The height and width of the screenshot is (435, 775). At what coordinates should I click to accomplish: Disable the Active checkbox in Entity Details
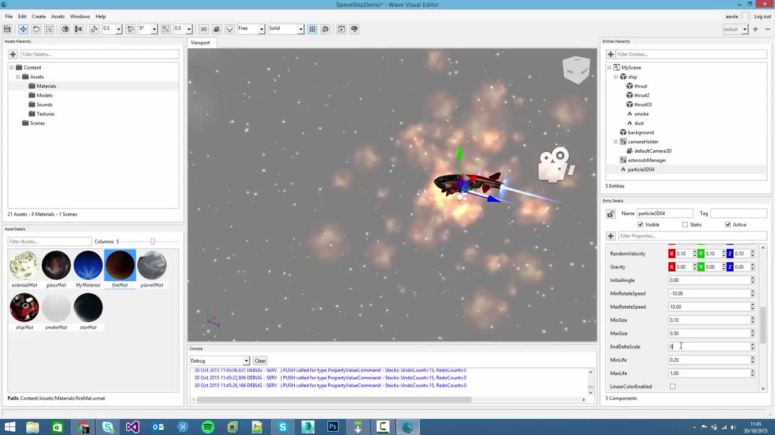[x=728, y=224]
